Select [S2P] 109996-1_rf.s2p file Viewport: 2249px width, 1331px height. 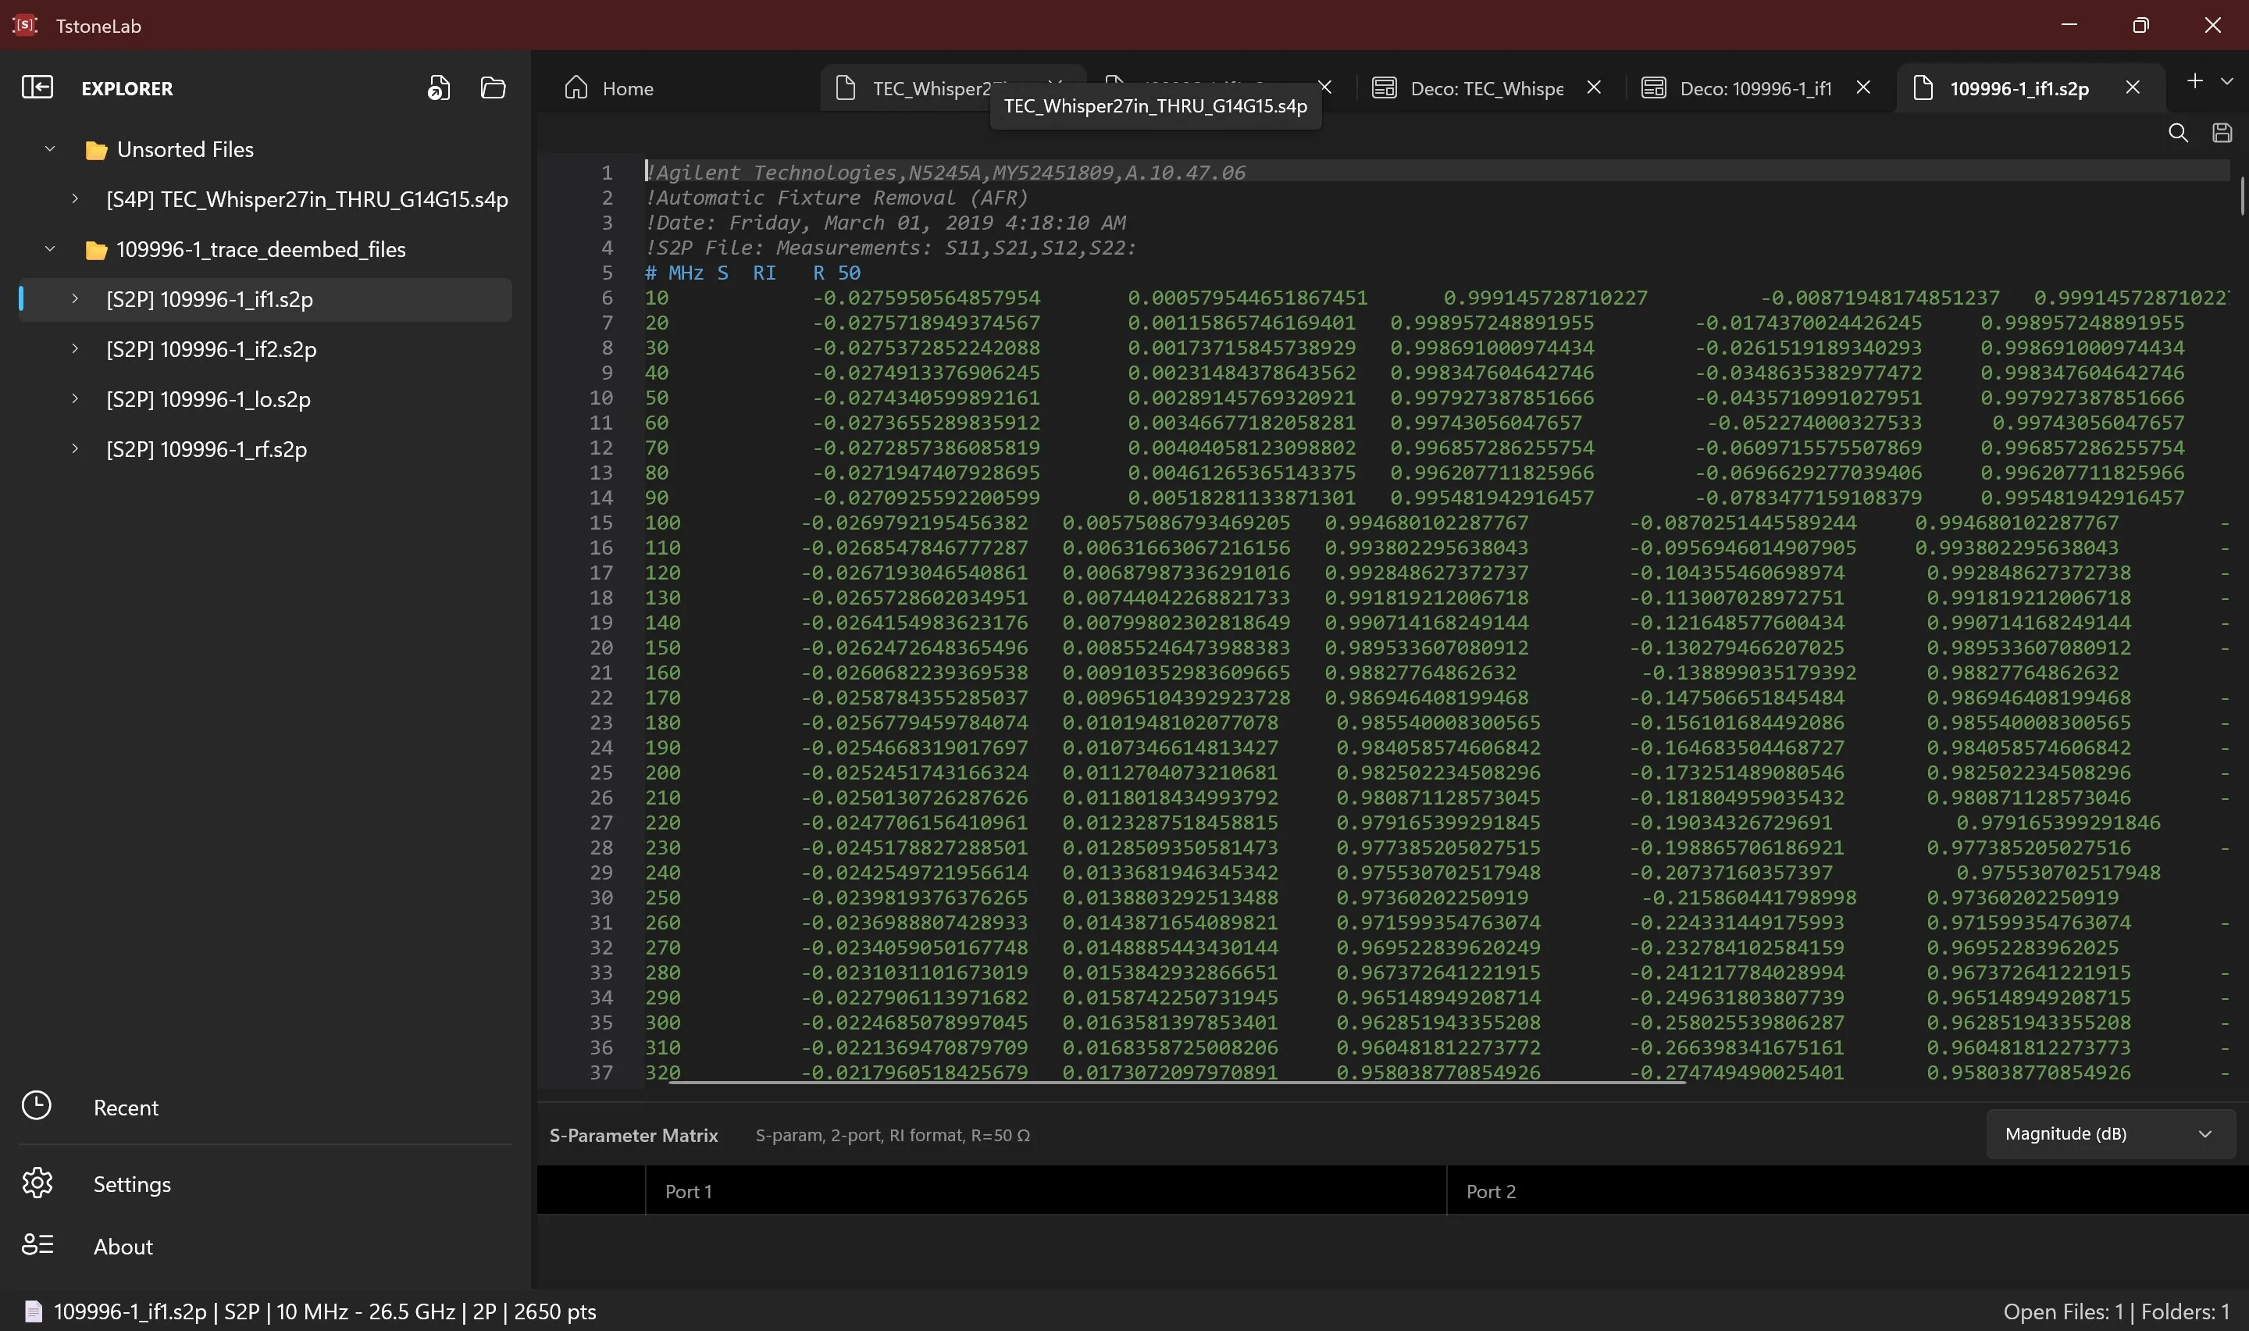pyautogui.click(x=206, y=449)
